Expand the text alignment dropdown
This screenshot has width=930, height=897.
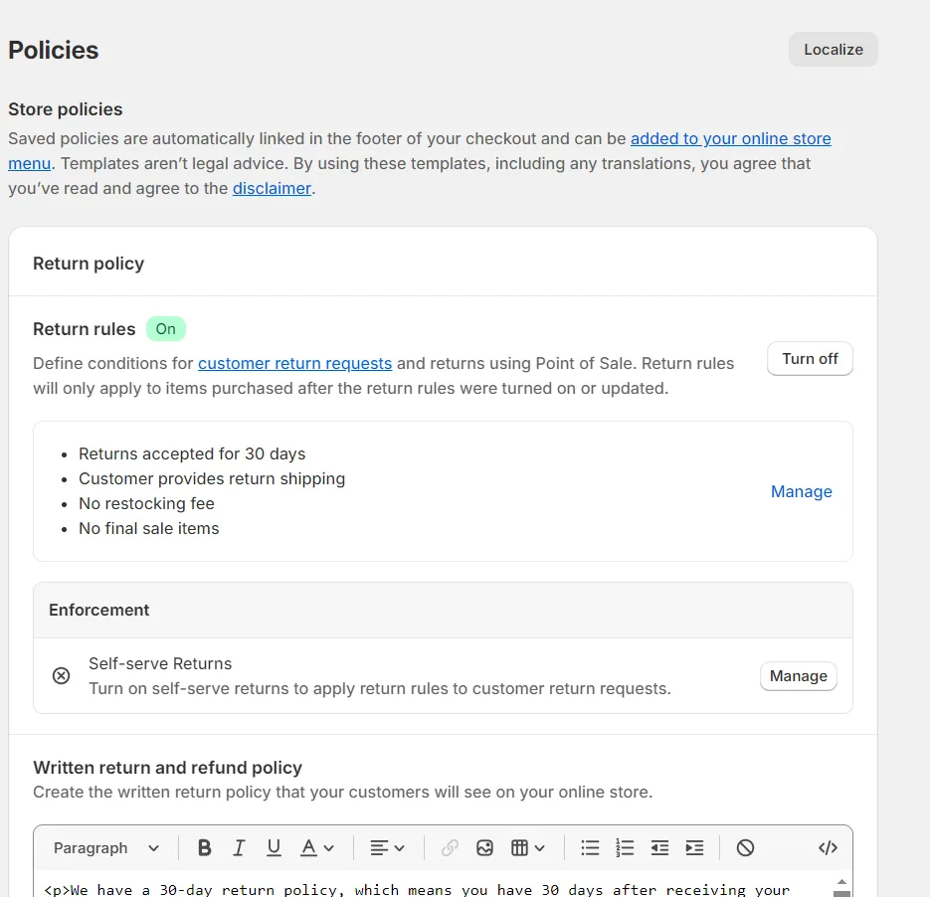pyautogui.click(x=387, y=848)
